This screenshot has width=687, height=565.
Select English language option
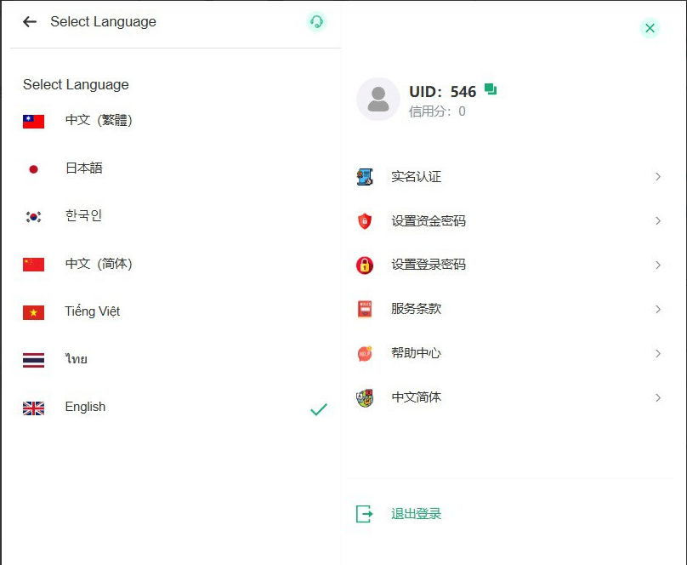click(x=85, y=407)
